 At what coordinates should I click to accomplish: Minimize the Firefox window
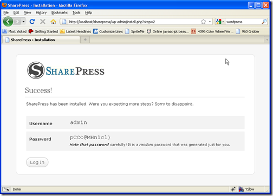(x=251, y=5)
